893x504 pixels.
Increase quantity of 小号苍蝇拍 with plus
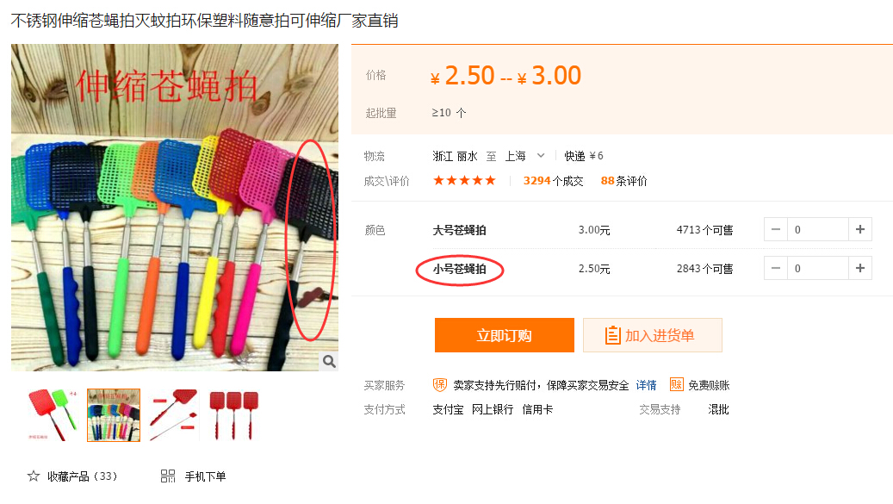(860, 268)
